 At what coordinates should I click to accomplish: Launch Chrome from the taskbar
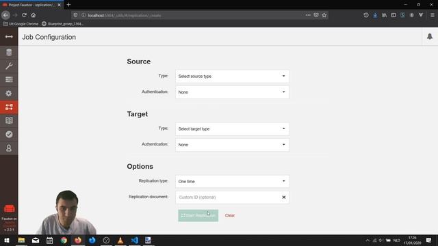tap(64, 240)
